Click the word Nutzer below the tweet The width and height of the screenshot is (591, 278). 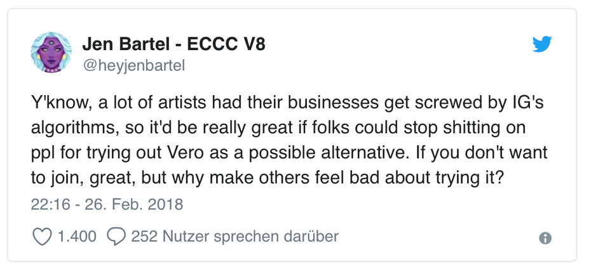(183, 237)
